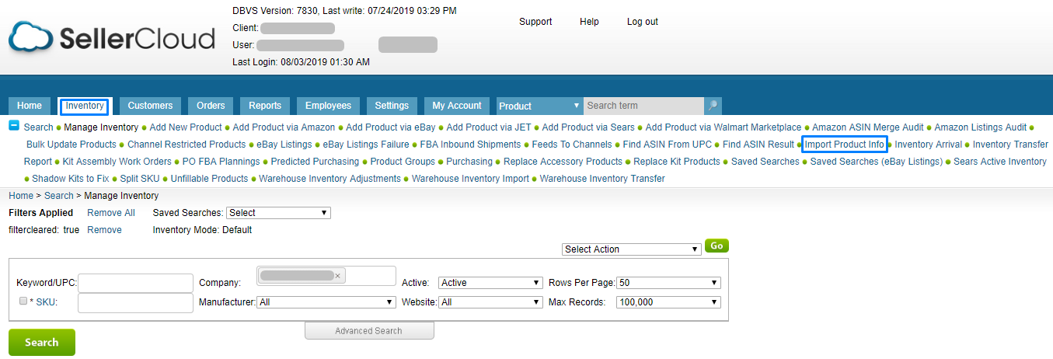The width and height of the screenshot is (1053, 359).
Task: Open Add Product via Amazon
Action: pos(284,127)
